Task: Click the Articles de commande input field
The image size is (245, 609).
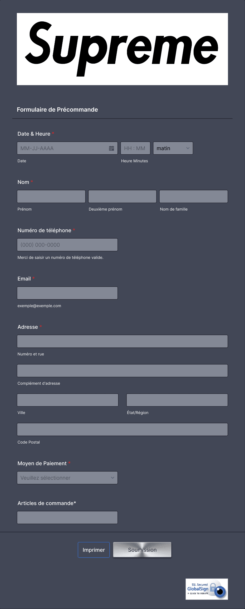Action: click(x=67, y=517)
